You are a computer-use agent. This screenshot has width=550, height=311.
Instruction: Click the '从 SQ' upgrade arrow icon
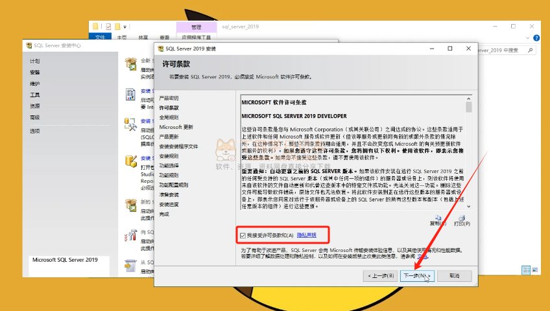point(130,266)
